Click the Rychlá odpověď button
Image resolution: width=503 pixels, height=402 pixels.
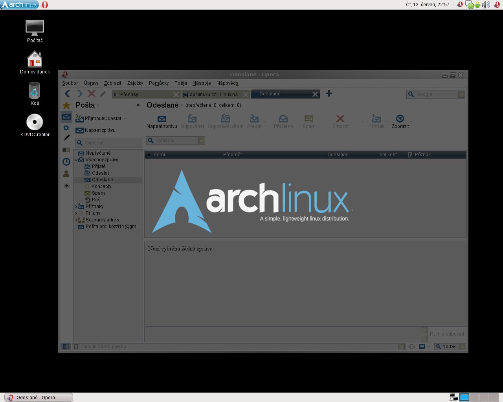tap(447, 334)
